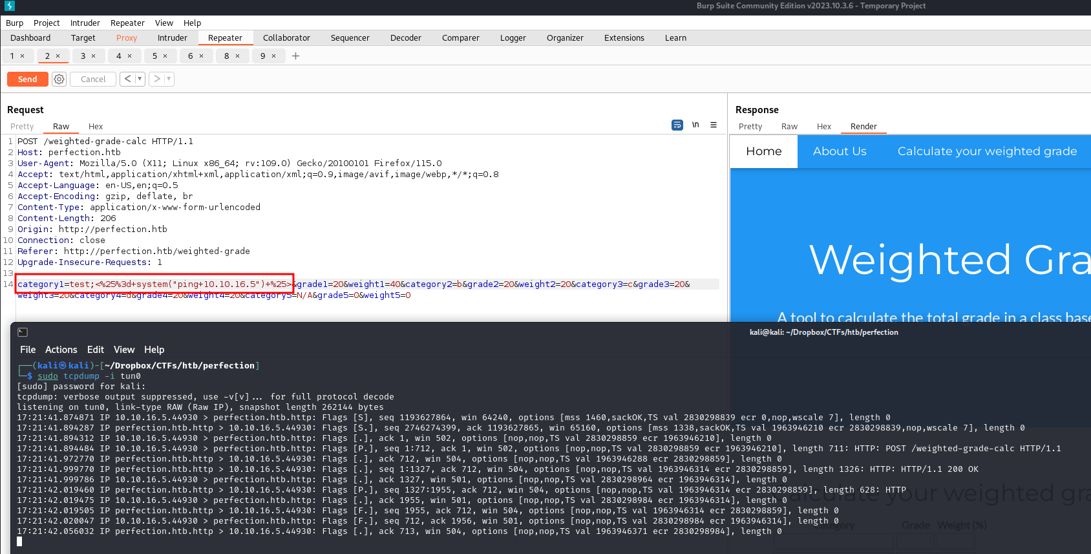Switch to the Comparer tab
1091x554 pixels.
click(461, 38)
